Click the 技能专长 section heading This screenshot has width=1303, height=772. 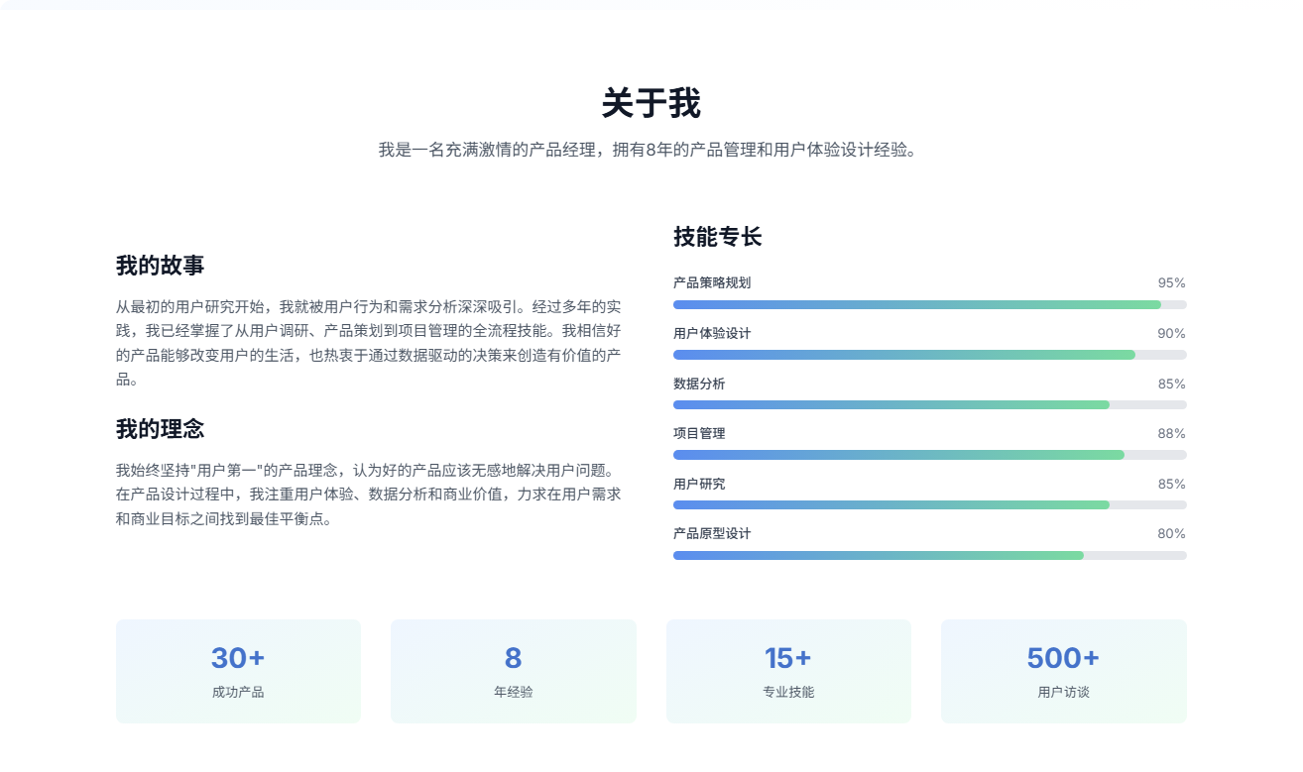[718, 237]
